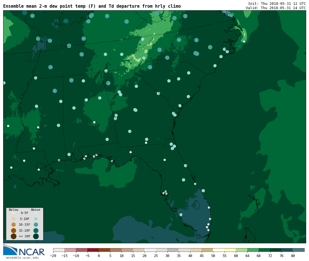309x261 pixels.
Task: Pick the 30 to 35 gray swatch
Action: pos(173,250)
